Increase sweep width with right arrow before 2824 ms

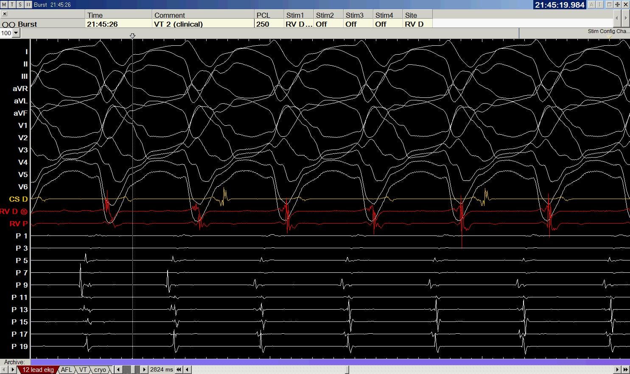point(145,370)
